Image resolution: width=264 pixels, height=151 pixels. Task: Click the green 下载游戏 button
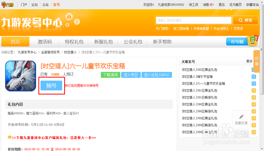pyautogui.click(x=110, y=75)
